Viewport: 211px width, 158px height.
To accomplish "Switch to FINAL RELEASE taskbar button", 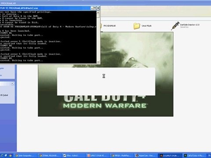I will click(49, 155).
